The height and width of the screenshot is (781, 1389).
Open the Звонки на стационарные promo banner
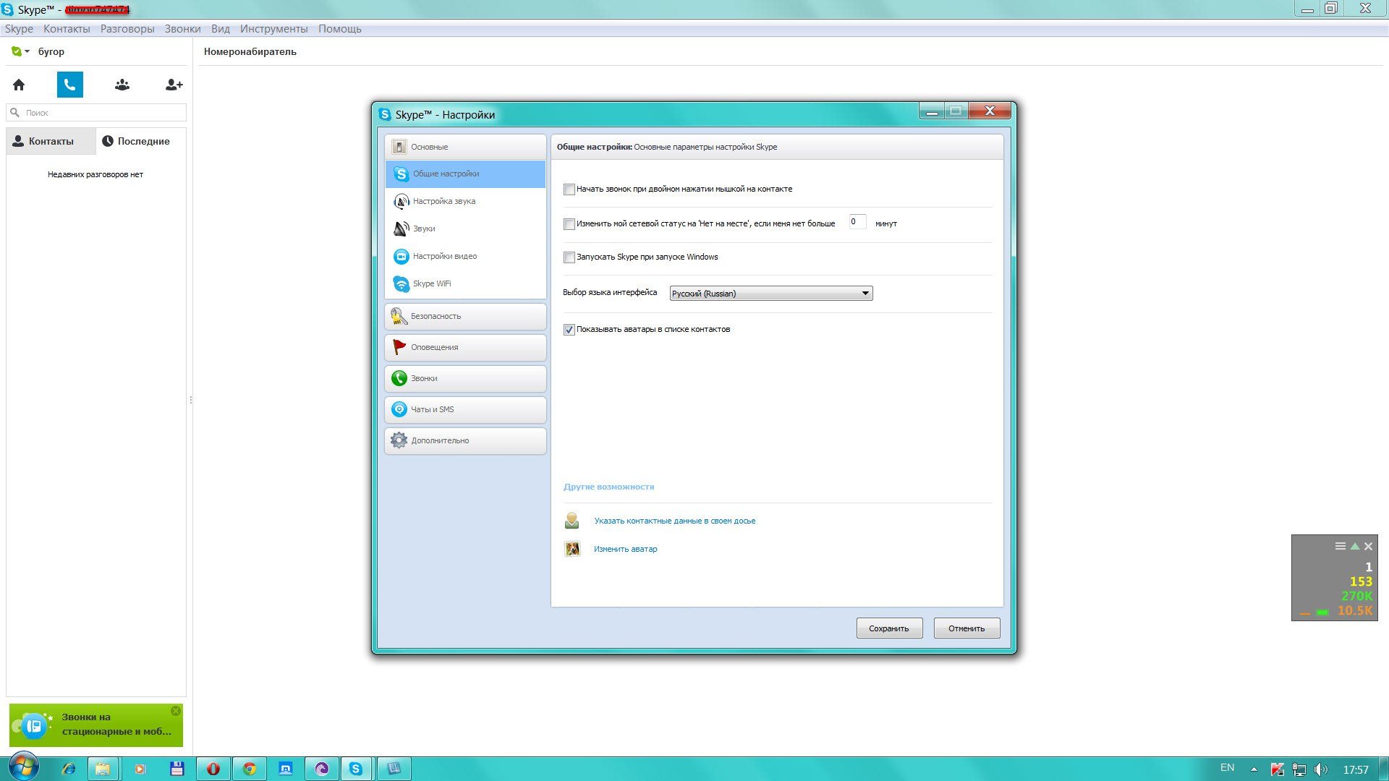pyautogui.click(x=96, y=725)
